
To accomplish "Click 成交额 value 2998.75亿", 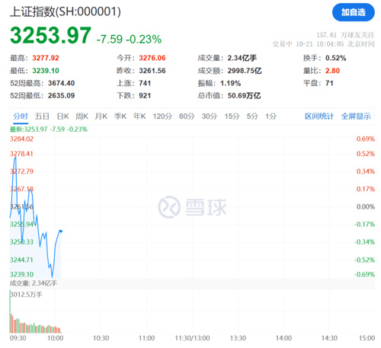I will [x=245, y=71].
